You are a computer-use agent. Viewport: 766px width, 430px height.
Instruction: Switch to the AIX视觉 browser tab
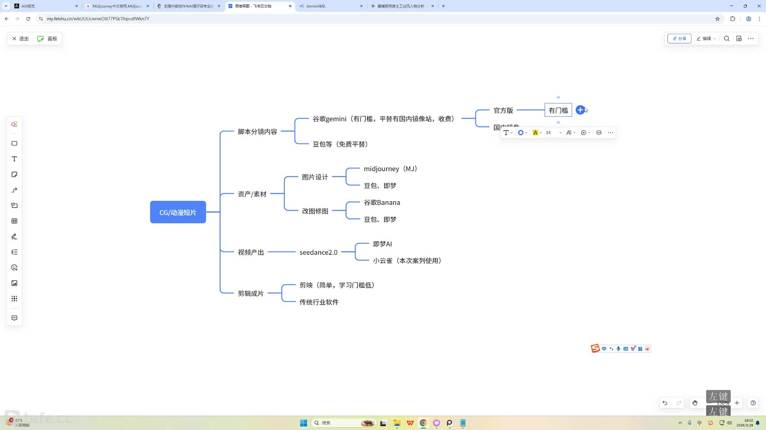click(45, 6)
